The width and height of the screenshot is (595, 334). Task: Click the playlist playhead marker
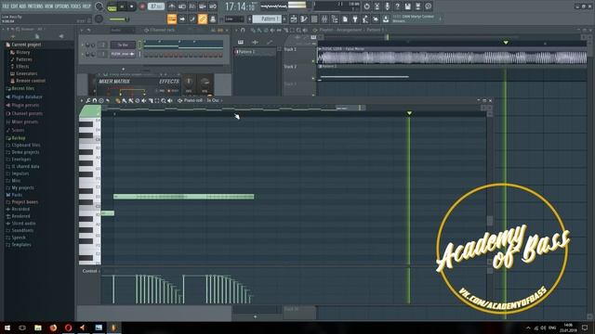point(506,43)
